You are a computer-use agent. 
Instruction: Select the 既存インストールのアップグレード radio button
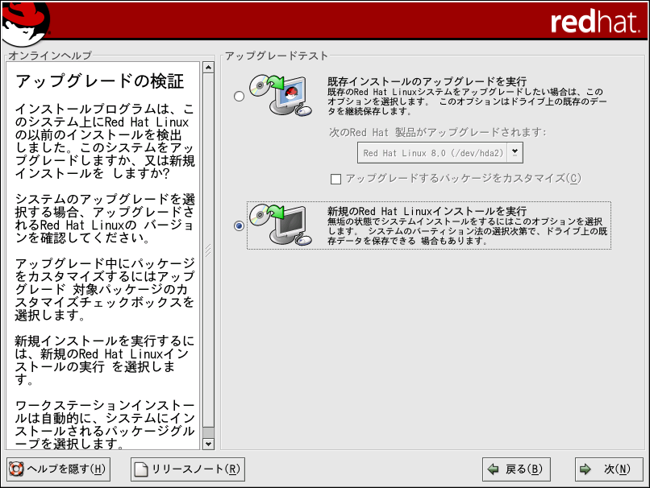pos(238,97)
